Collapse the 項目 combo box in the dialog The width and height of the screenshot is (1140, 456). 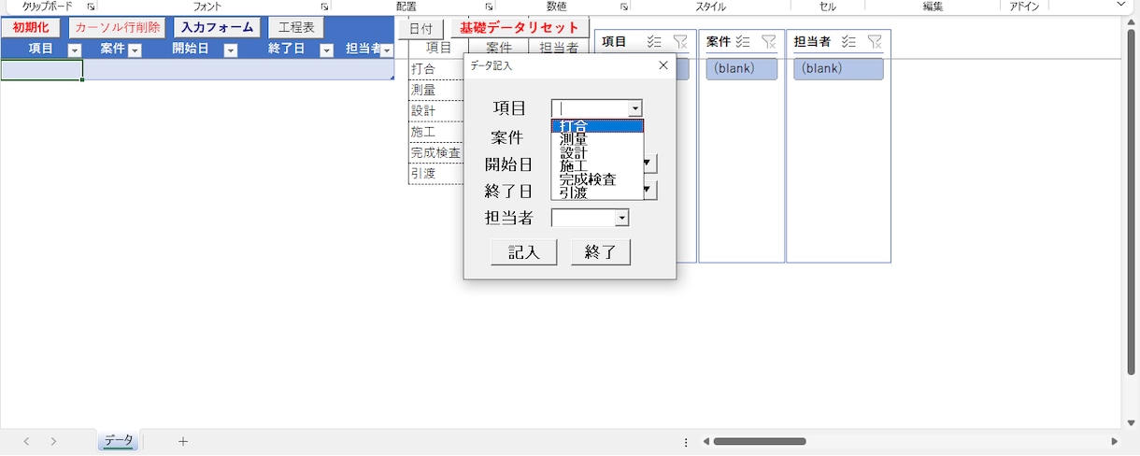(x=635, y=108)
